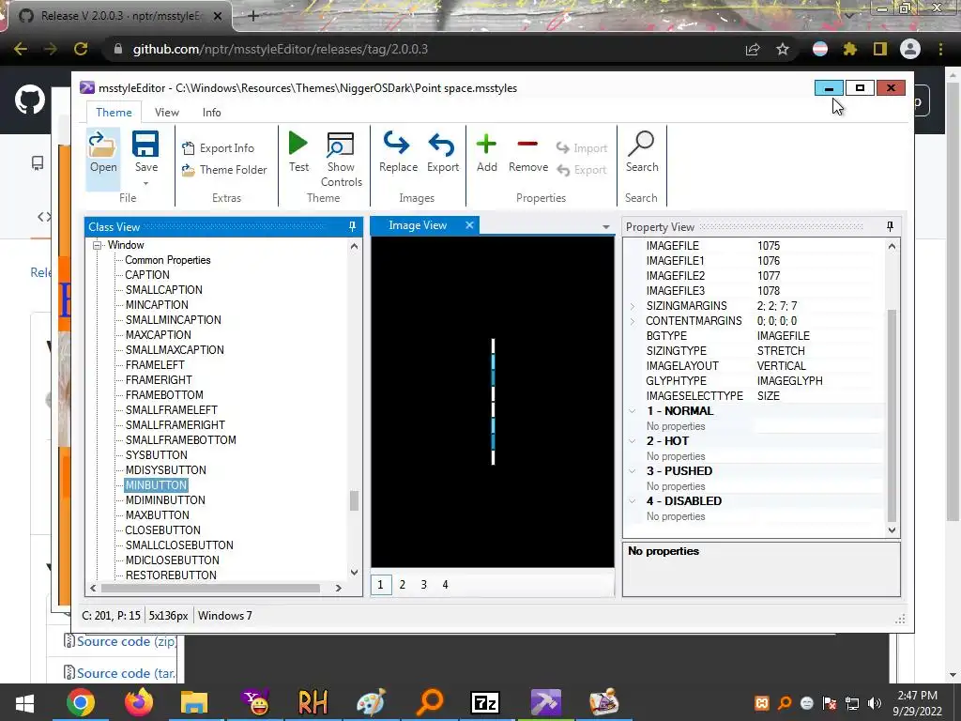Save the theme with Save icon
961x721 pixels.
click(145, 146)
